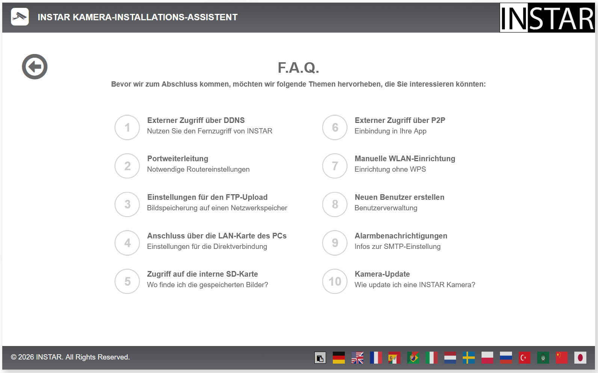
Task: Click 'Einrichtung ohne WPS' subtitle
Action: click(390, 169)
